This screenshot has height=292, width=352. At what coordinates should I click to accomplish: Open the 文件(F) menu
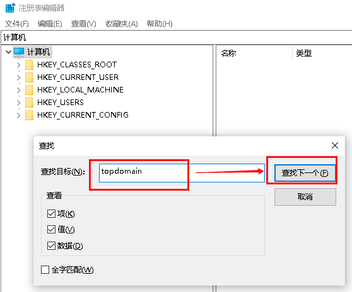click(17, 24)
